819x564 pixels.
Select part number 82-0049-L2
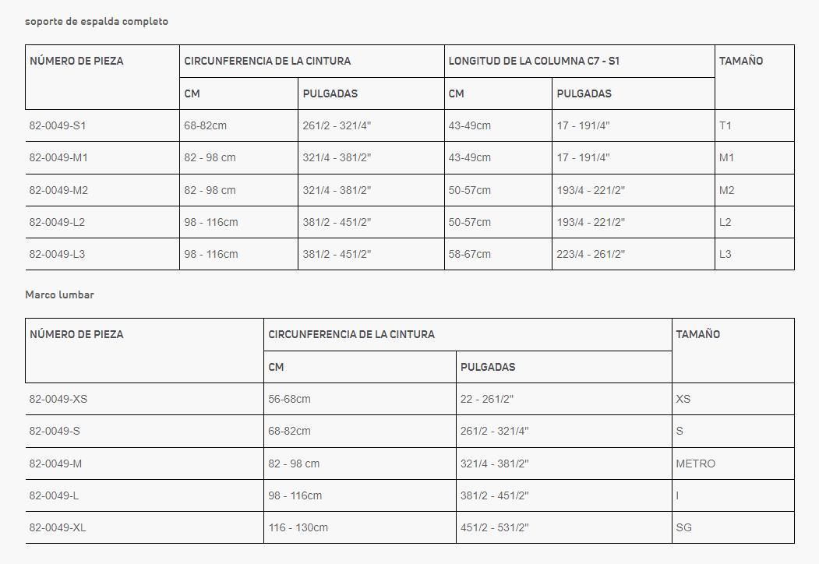[x=57, y=223]
